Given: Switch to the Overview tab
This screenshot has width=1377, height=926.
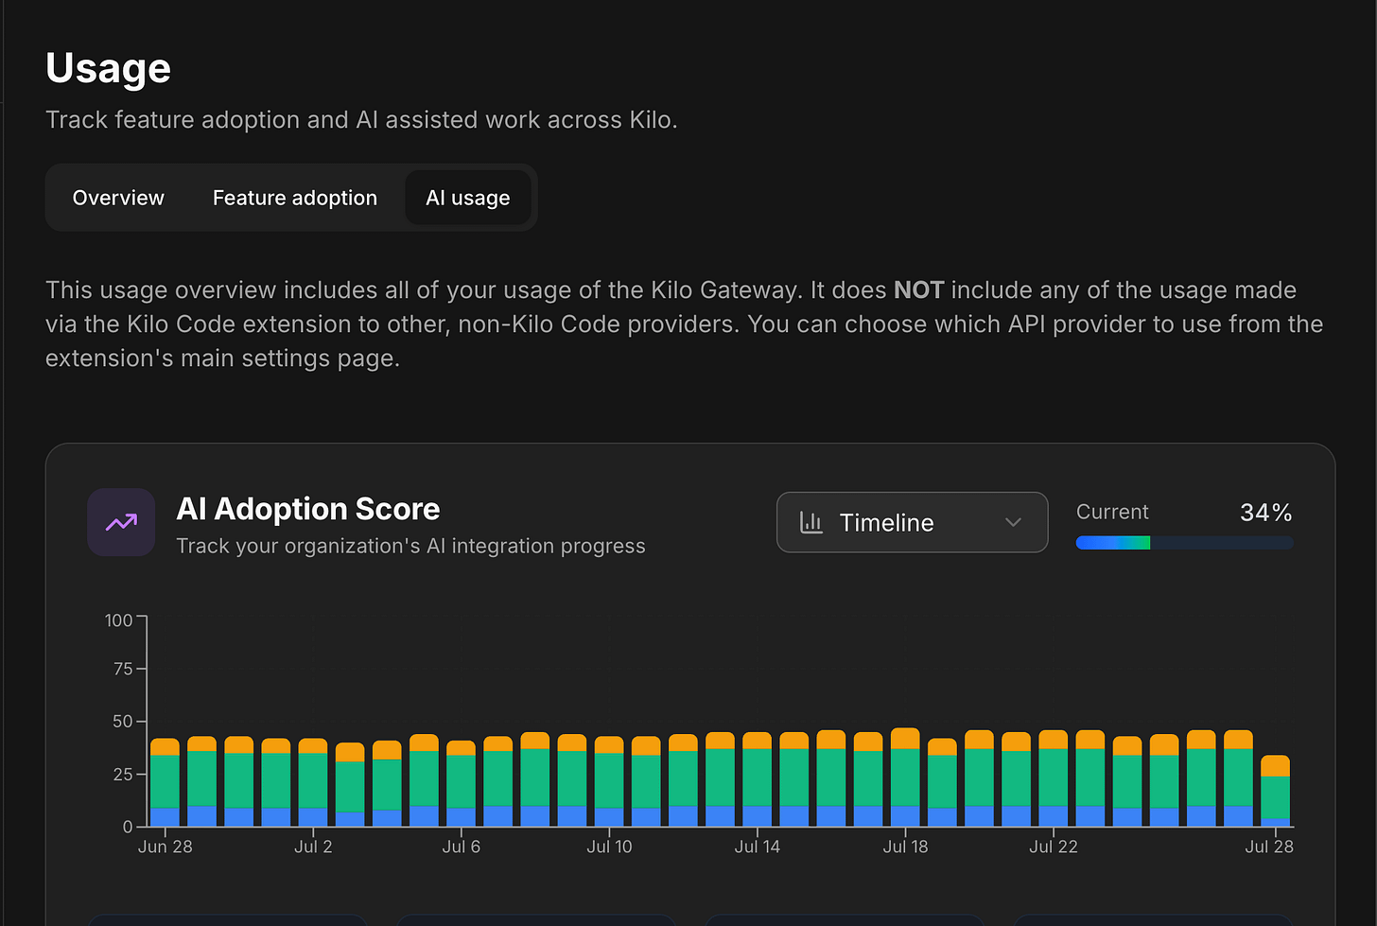Looking at the screenshot, I should tap(118, 198).
